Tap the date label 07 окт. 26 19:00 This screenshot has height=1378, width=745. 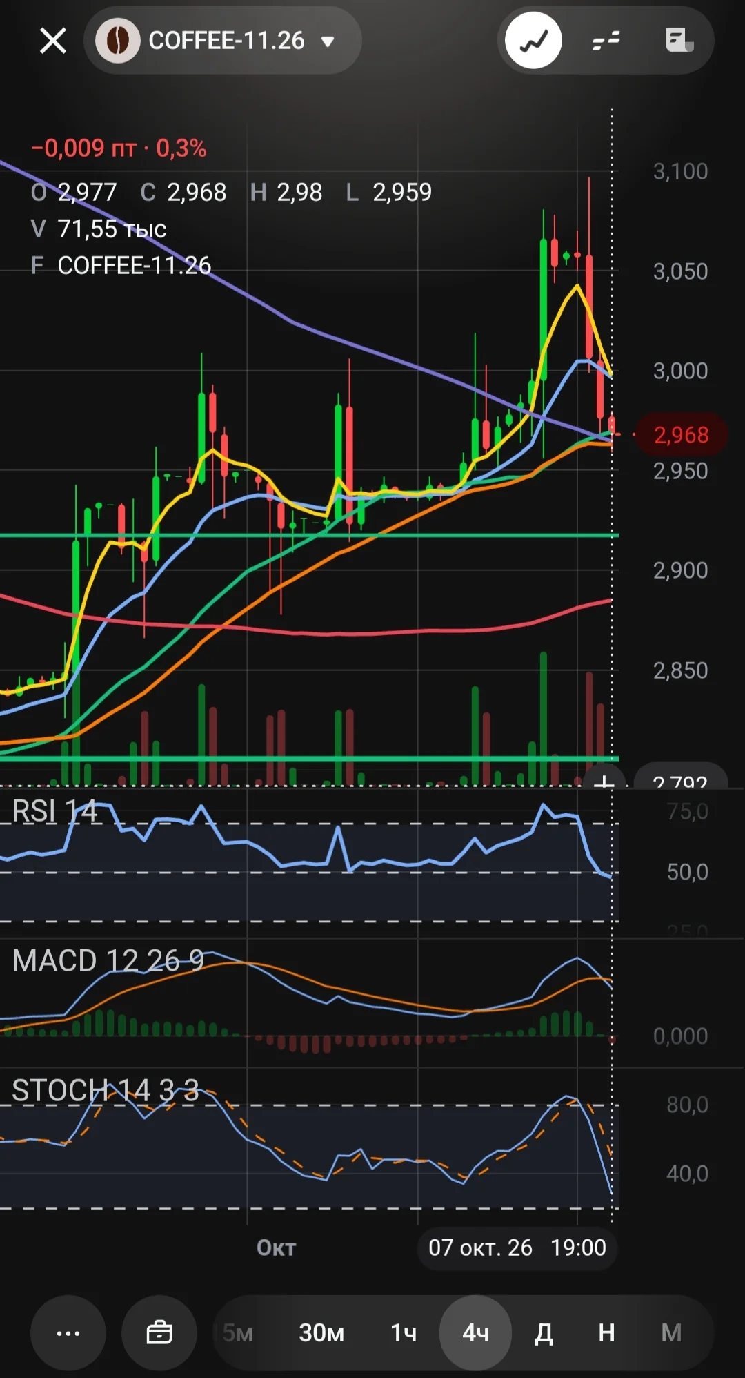click(517, 1248)
